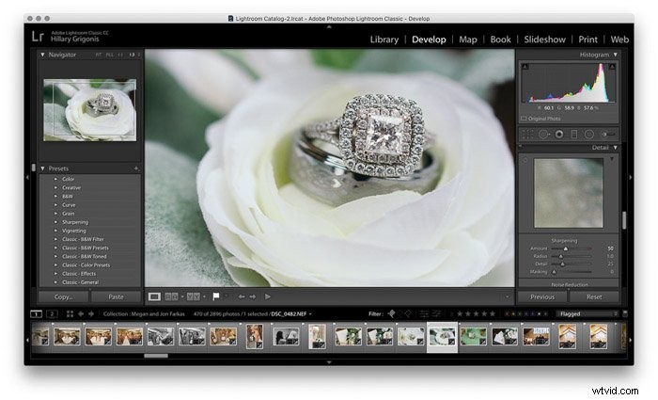
Task: Switch to the Slideshow module
Action: [544, 40]
